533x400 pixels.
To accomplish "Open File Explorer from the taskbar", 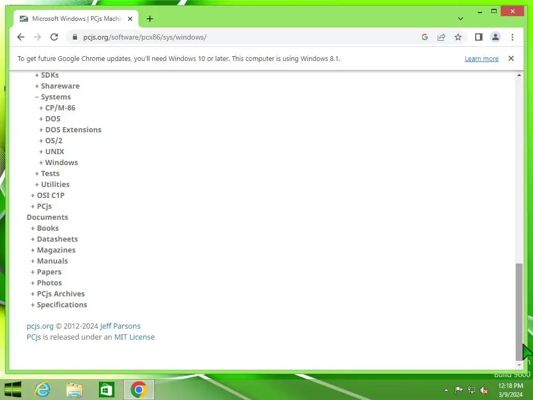I will click(x=74, y=390).
